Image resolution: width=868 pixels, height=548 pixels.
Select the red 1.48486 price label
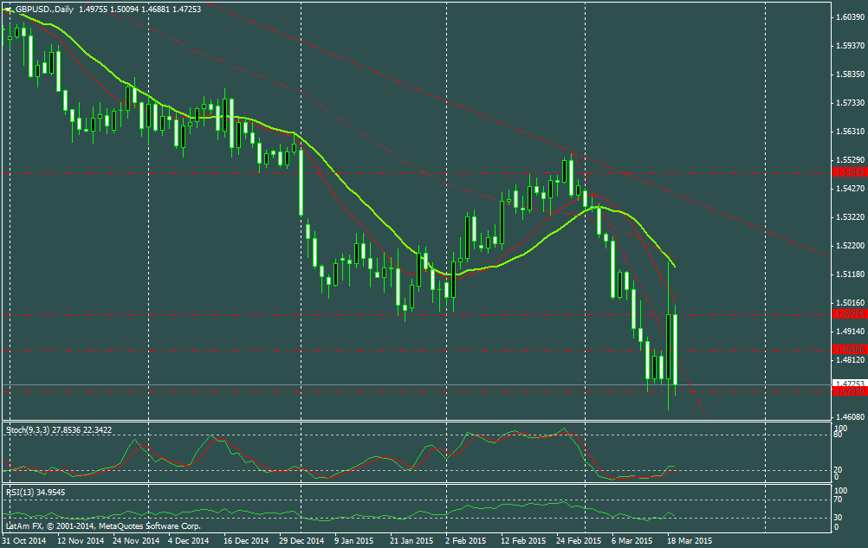(848, 349)
